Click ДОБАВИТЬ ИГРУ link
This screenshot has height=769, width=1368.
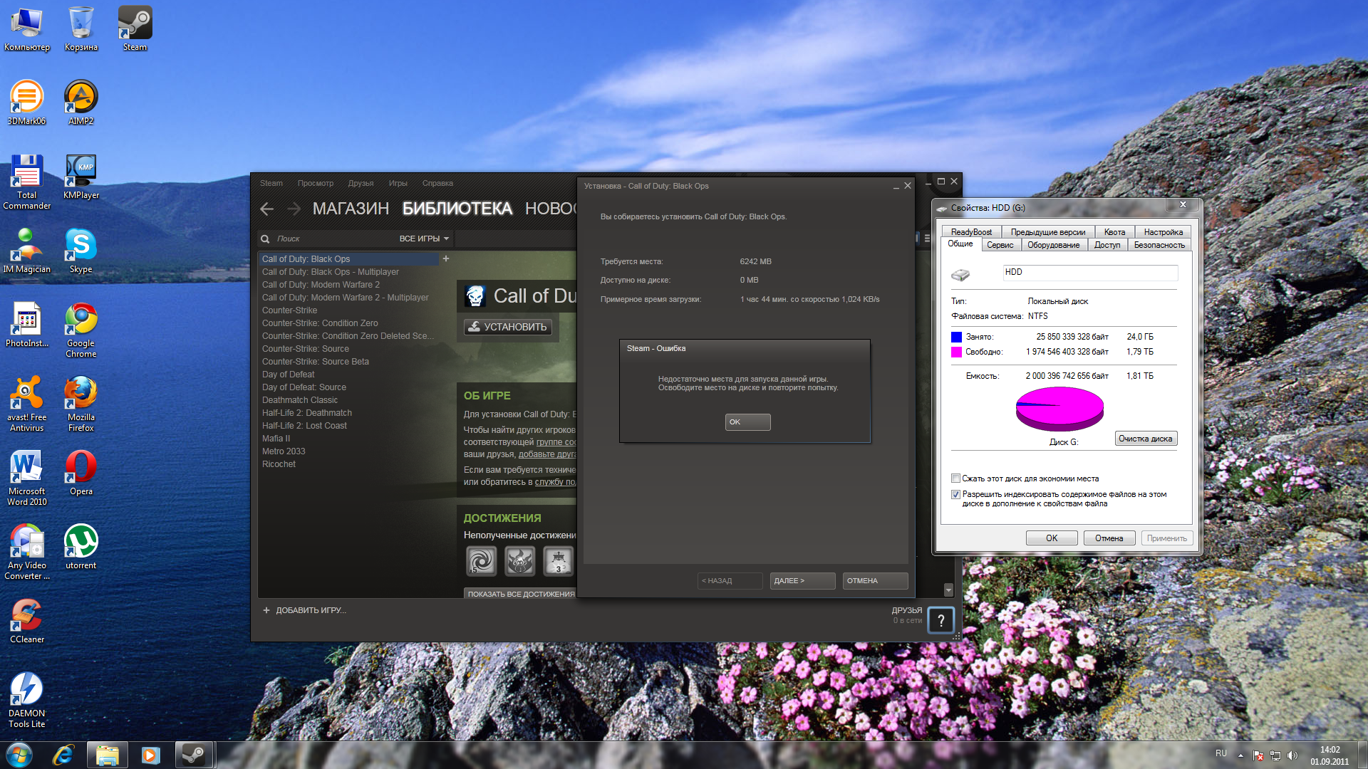click(305, 610)
